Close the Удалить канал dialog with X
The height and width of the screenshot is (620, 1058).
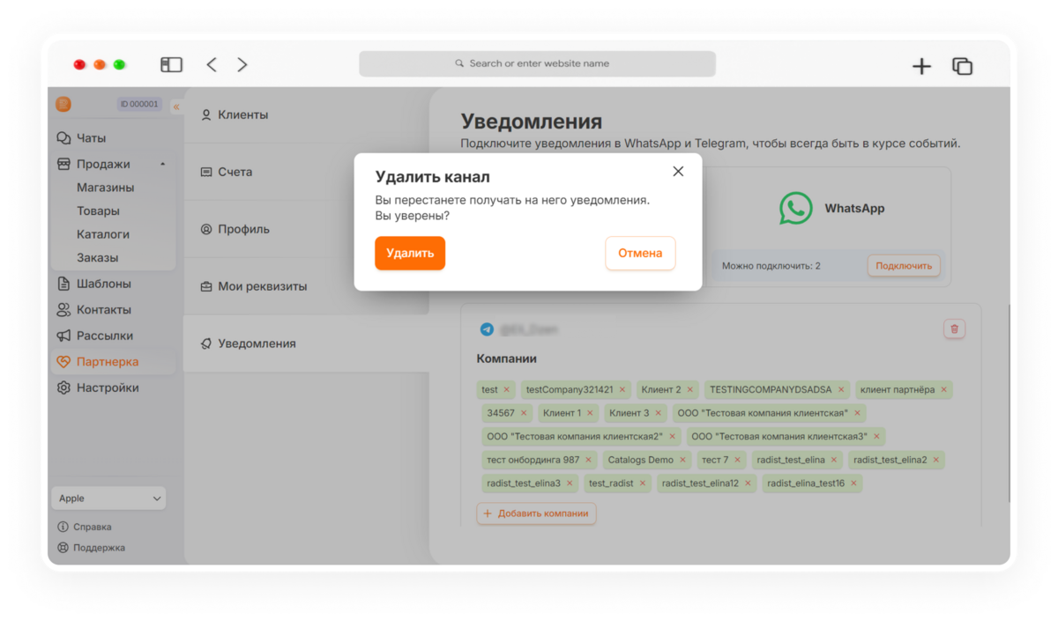(678, 172)
